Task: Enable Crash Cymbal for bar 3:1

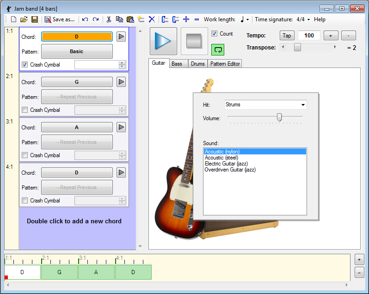Action: [x=25, y=155]
